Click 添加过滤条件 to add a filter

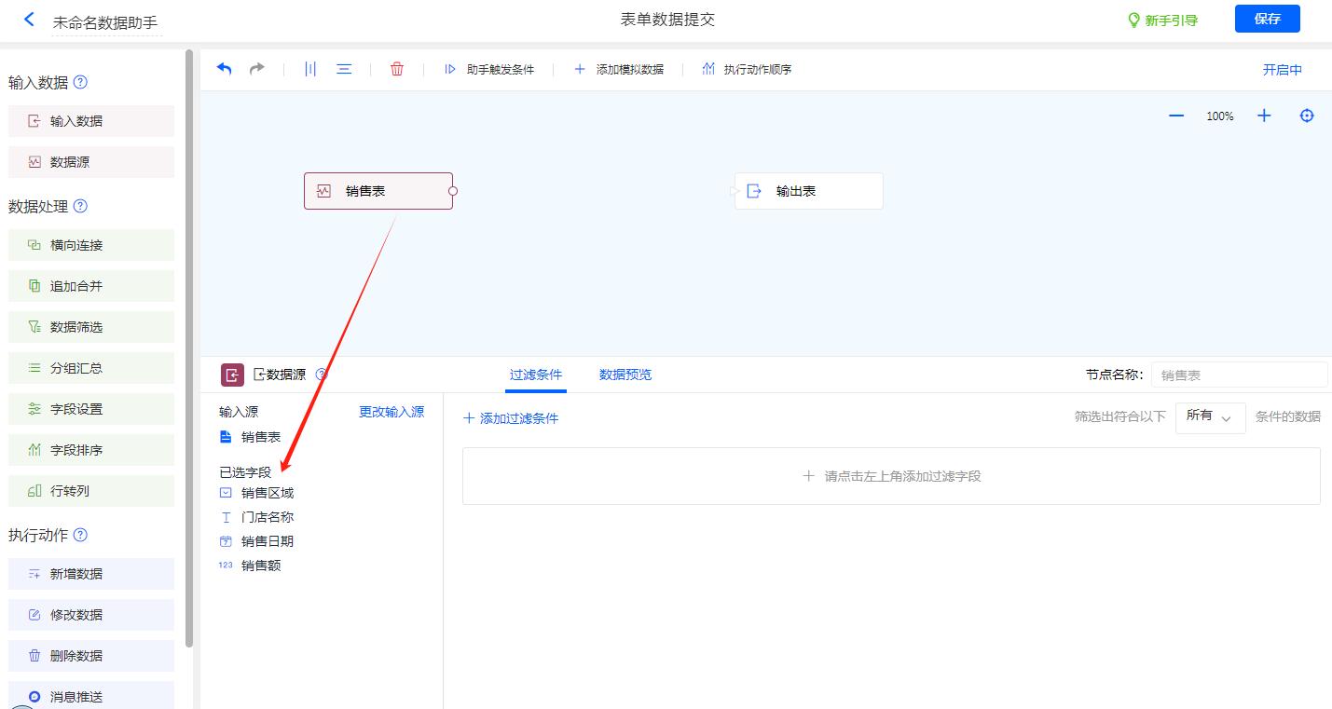click(x=511, y=418)
